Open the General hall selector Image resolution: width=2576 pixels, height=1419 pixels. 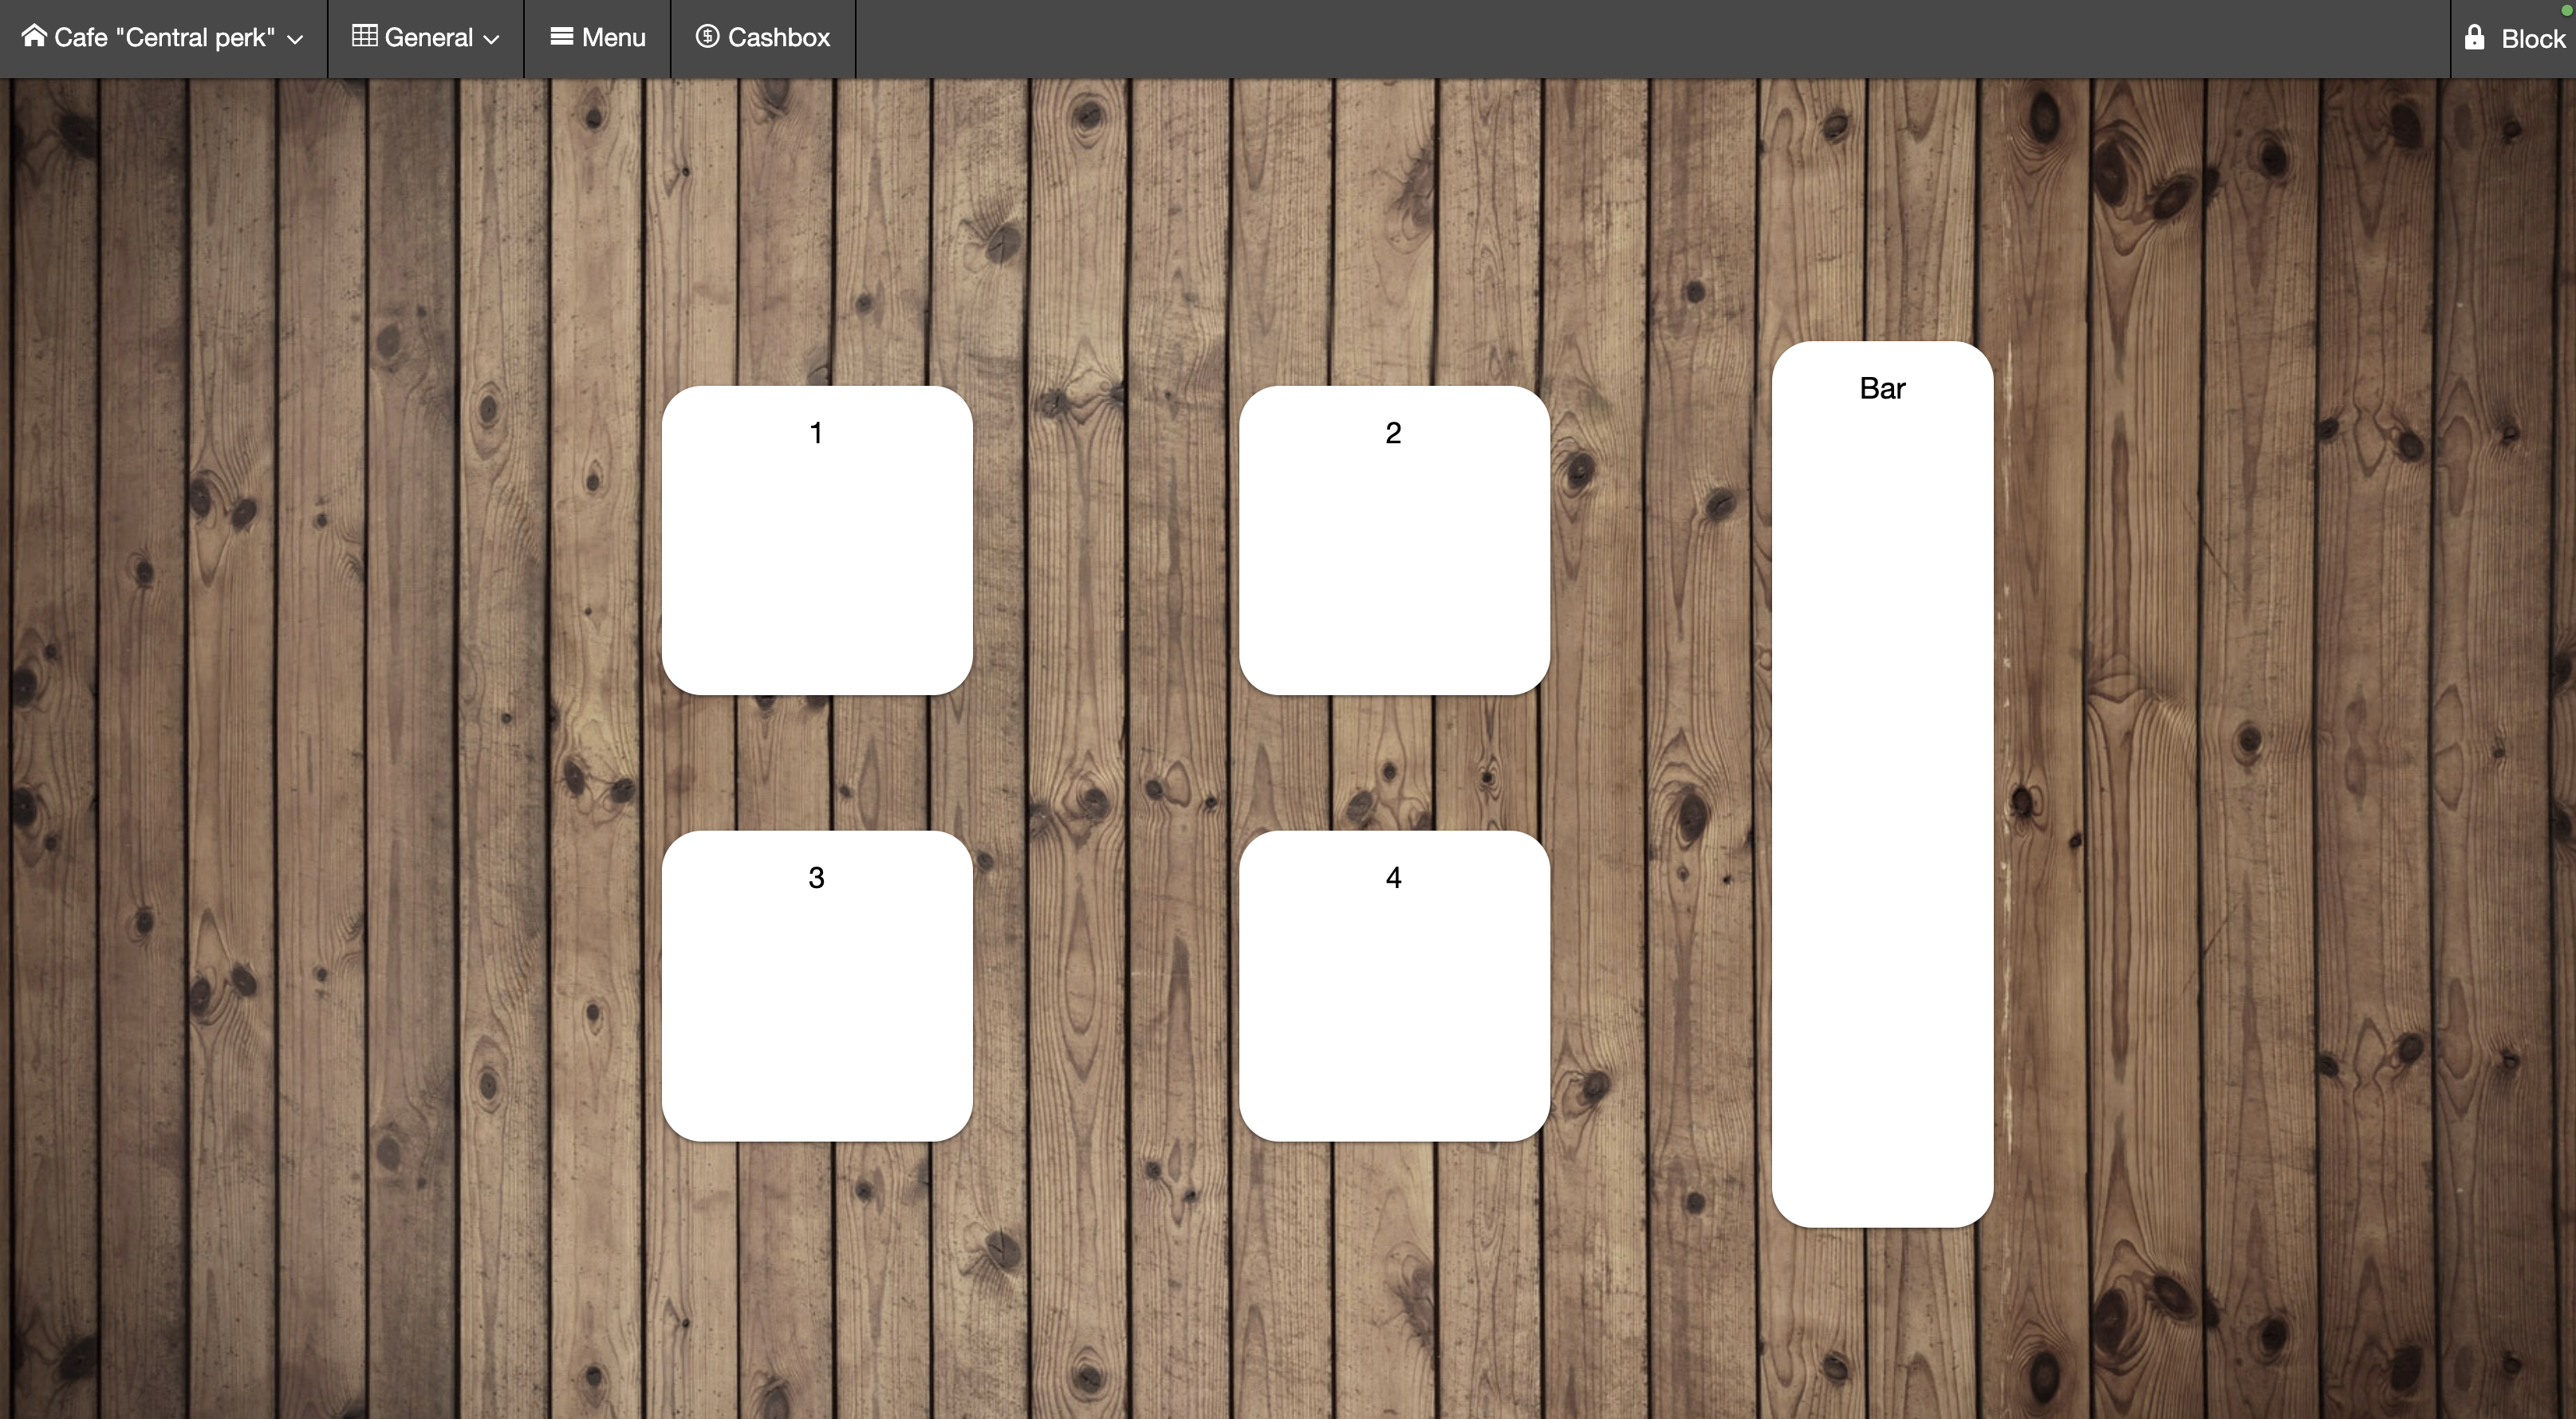coord(428,38)
